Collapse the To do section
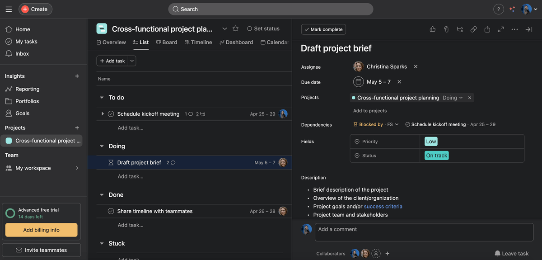This screenshot has height=260, width=542. pyautogui.click(x=102, y=98)
